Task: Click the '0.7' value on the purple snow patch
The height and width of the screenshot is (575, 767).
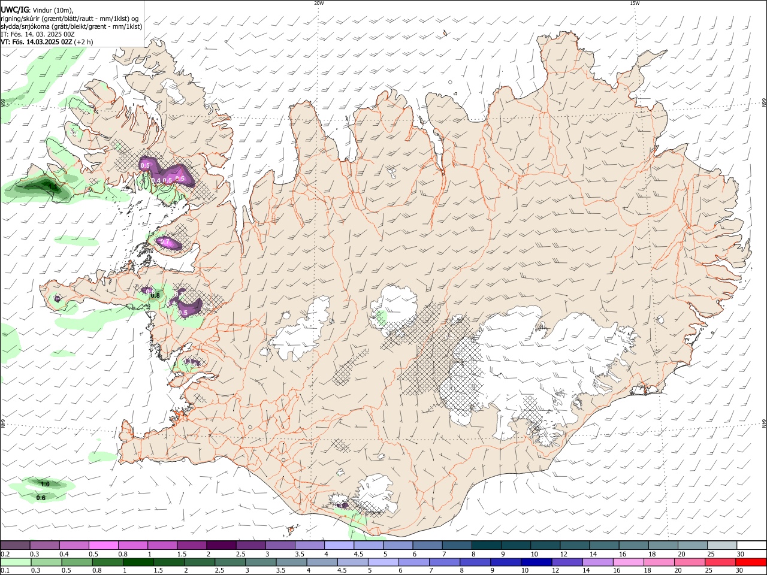Action: coord(165,242)
